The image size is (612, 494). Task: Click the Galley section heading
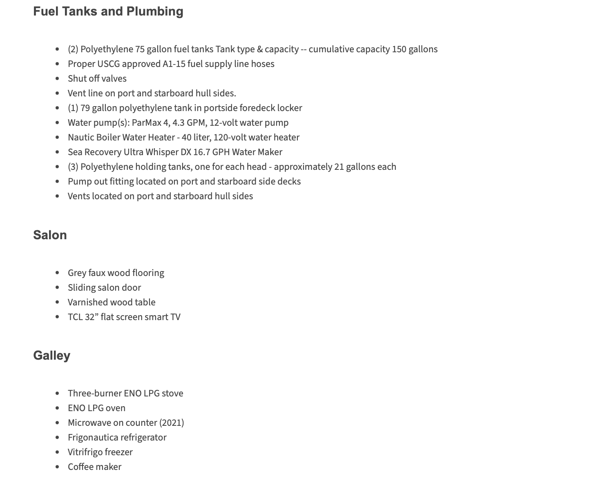click(51, 356)
